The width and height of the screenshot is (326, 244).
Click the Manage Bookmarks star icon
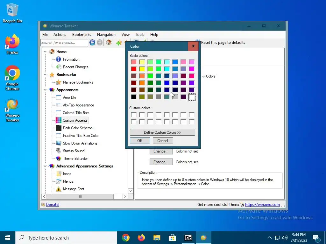coord(59,82)
